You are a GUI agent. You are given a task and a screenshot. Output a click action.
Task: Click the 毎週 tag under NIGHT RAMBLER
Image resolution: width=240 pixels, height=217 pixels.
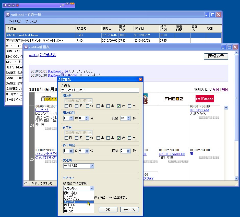pos(178,161)
